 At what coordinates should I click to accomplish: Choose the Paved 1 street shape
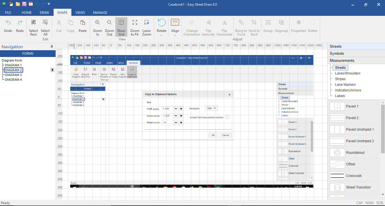354,106
